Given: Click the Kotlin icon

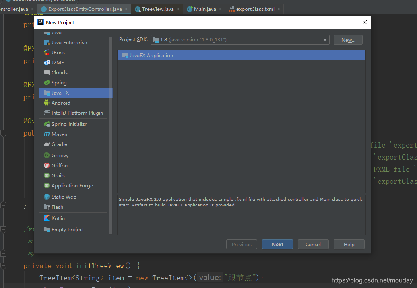Looking at the screenshot, I should point(47,218).
